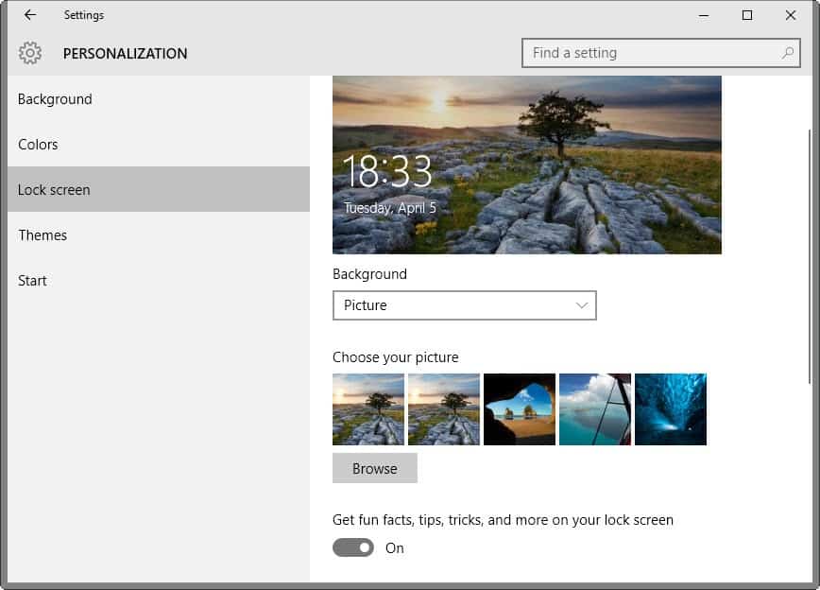Select the Lock screen section

[x=159, y=189]
